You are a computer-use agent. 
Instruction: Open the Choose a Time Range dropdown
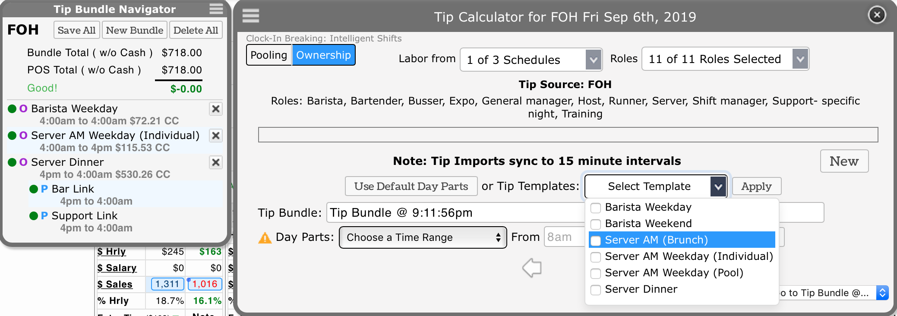tap(423, 237)
